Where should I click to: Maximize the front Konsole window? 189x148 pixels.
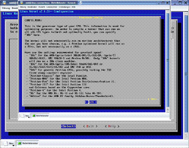click(163, 3)
